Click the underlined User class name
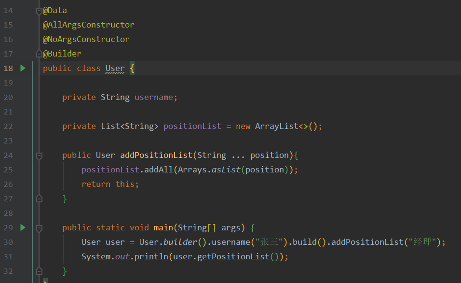The width and height of the screenshot is (461, 283). coord(115,68)
